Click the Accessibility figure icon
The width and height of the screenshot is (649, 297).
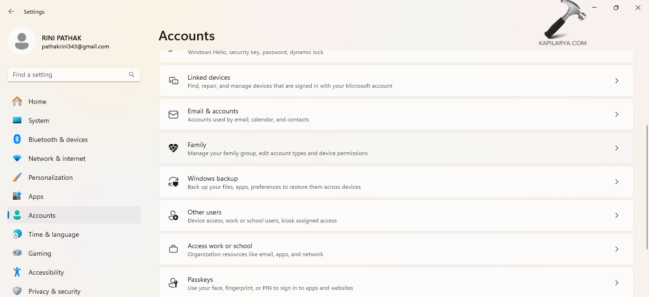tap(17, 272)
